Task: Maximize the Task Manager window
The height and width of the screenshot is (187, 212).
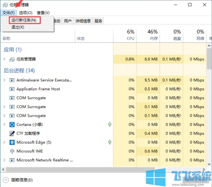Action: (190, 5)
